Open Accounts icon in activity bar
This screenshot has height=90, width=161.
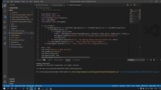click(5, 76)
